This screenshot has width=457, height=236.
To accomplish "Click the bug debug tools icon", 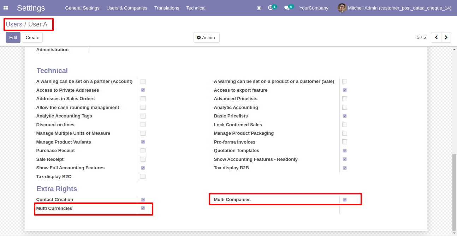I will tap(259, 8).
